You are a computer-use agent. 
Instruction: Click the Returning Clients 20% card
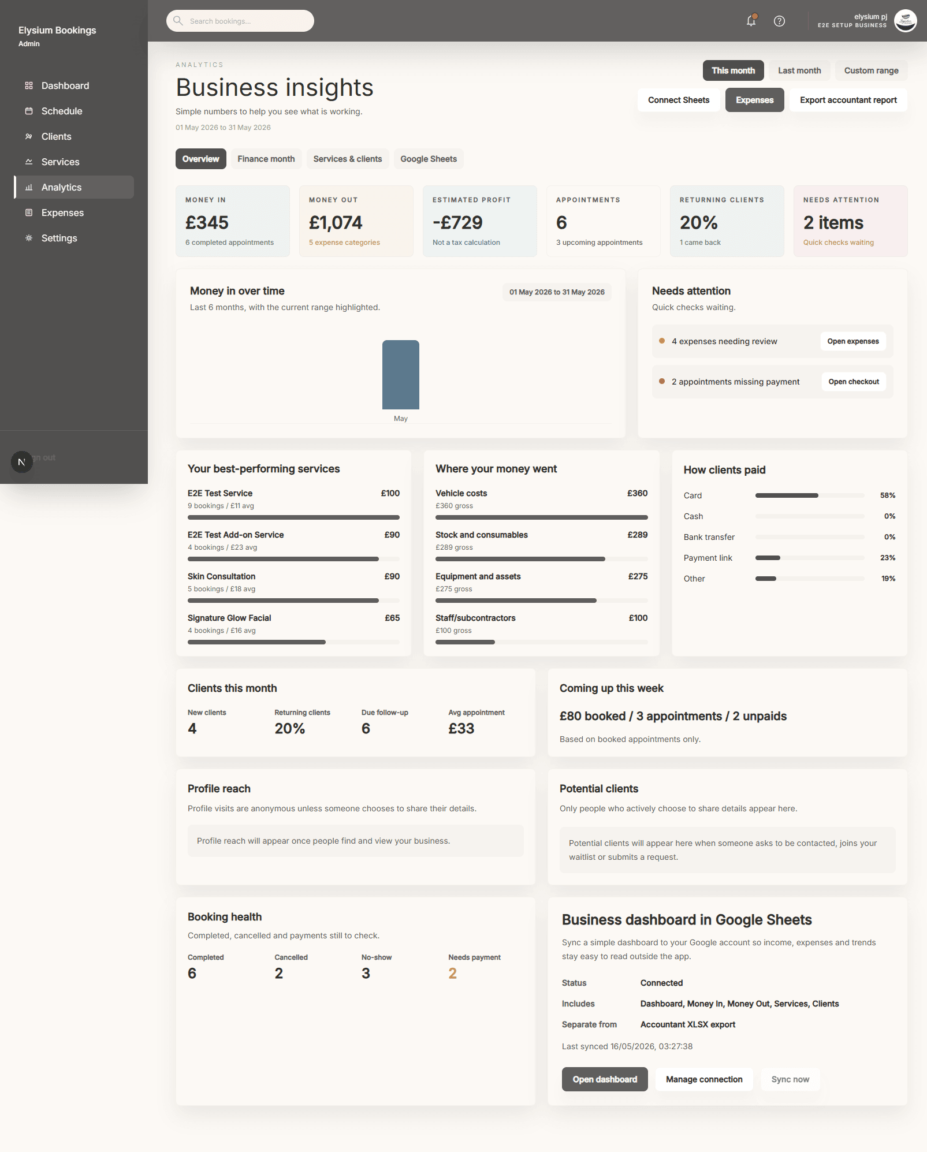tap(727, 221)
